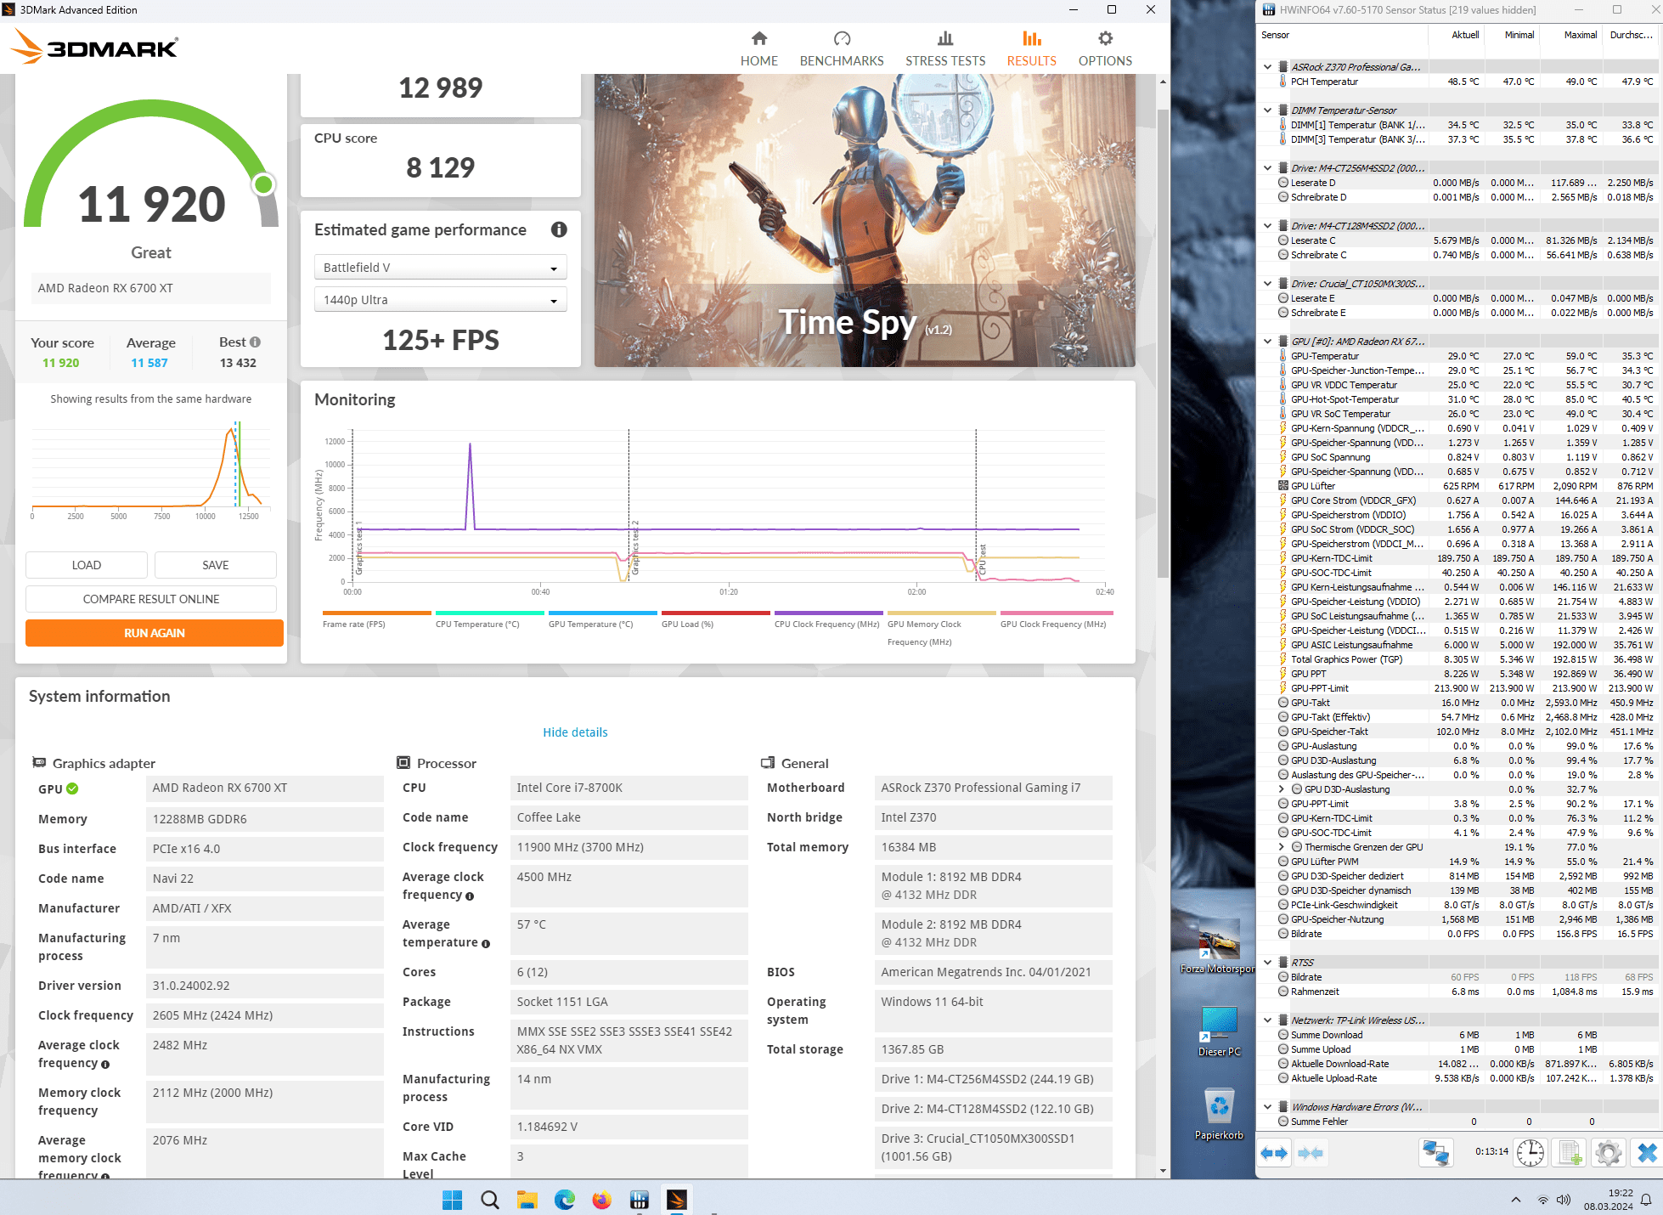
Task: Click HWiNFO logging sheet with plus icon
Action: tap(1570, 1153)
